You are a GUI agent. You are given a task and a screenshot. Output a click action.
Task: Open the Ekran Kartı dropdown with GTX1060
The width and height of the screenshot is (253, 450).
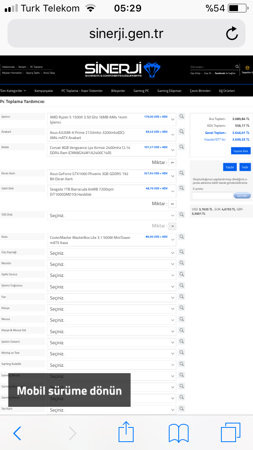pyautogui.click(x=111, y=176)
